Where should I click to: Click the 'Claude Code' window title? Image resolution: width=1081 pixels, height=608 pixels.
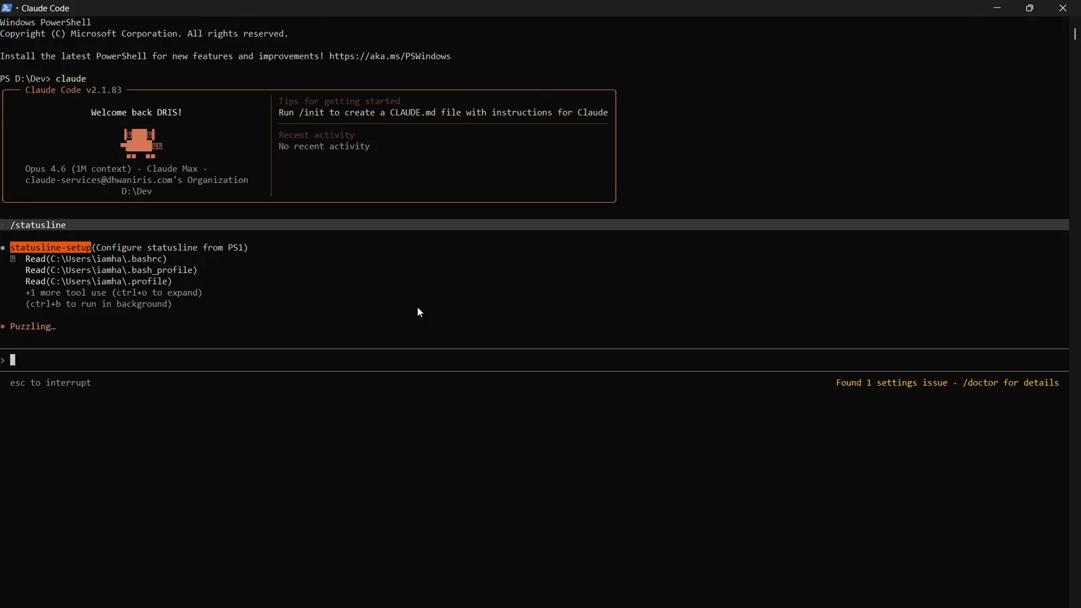point(45,8)
